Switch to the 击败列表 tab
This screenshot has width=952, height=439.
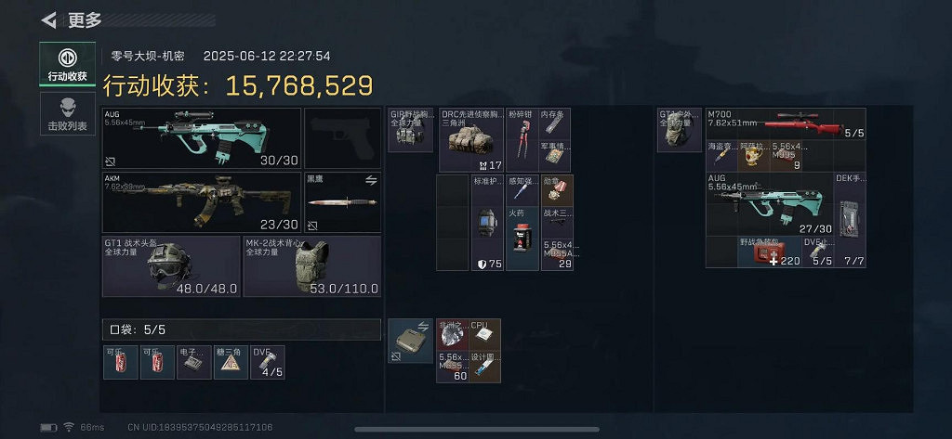pyautogui.click(x=67, y=113)
